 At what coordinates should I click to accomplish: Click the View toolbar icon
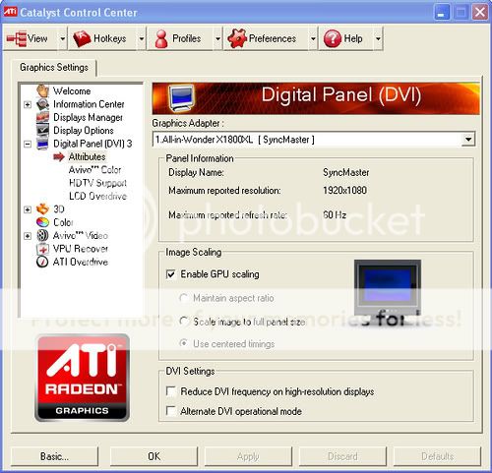[x=17, y=38]
